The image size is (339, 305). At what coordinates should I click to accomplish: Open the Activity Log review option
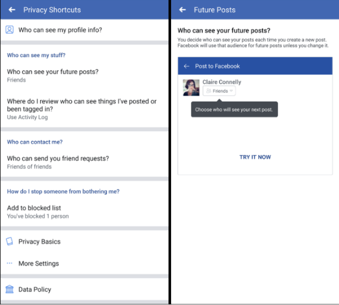pos(82,109)
